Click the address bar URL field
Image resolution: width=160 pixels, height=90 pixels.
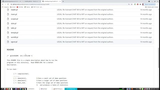tap(69, 4)
